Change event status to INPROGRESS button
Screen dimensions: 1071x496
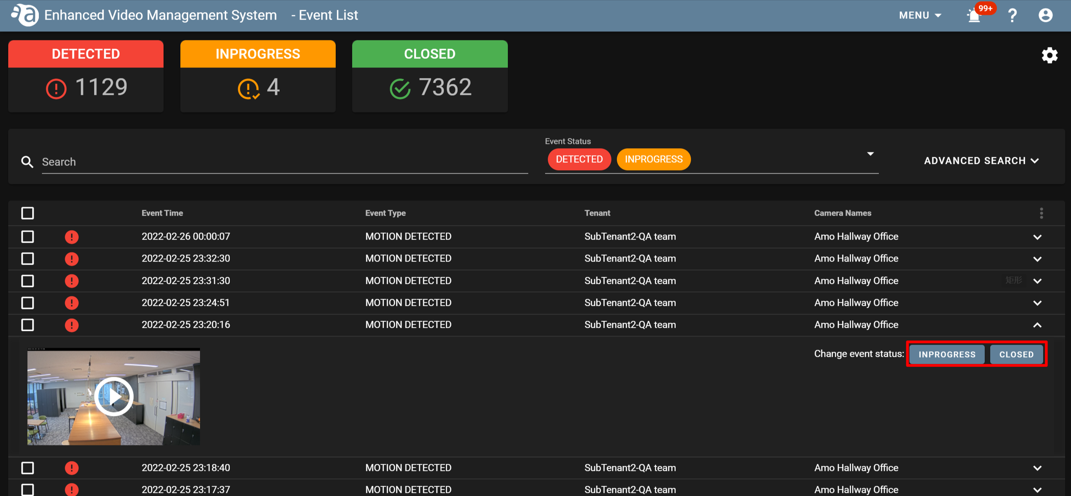(x=946, y=354)
